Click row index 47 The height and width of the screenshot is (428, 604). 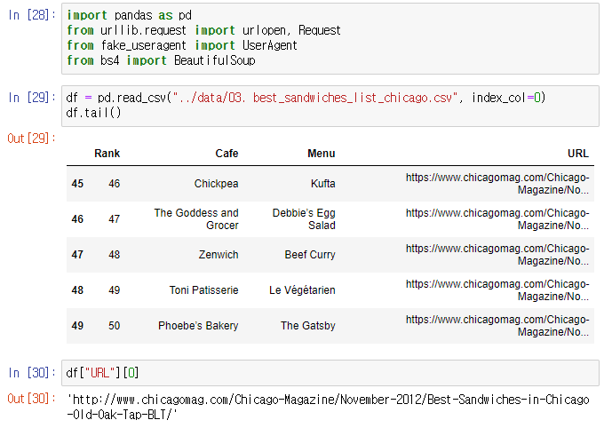77,255
